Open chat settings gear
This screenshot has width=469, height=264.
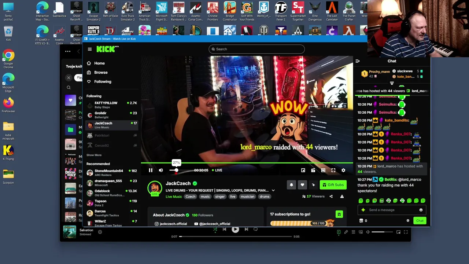click(x=408, y=221)
